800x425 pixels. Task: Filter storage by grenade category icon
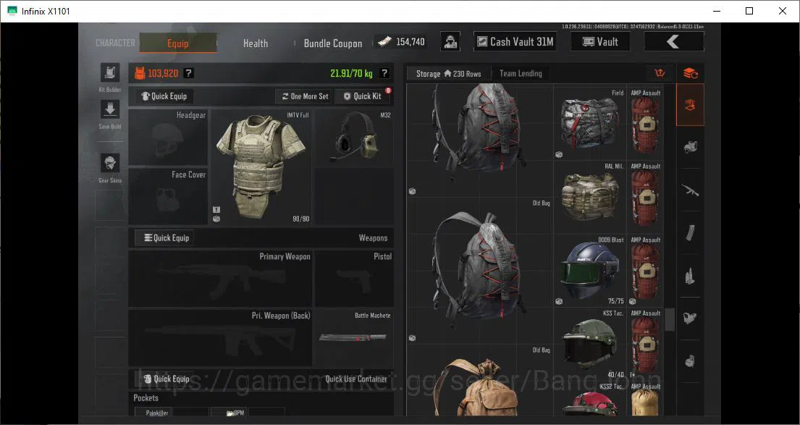[x=690, y=361]
